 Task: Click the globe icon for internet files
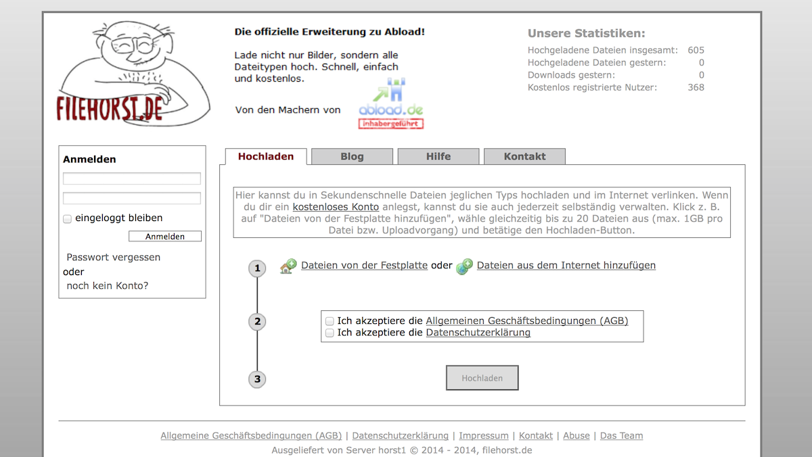464,266
